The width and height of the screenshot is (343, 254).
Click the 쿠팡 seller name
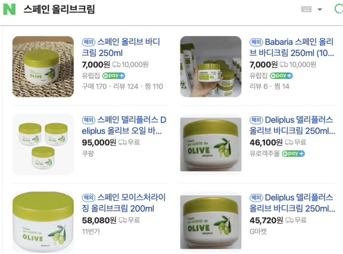pos(88,153)
